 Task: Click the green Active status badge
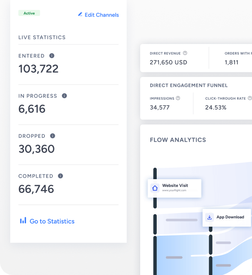click(x=29, y=13)
